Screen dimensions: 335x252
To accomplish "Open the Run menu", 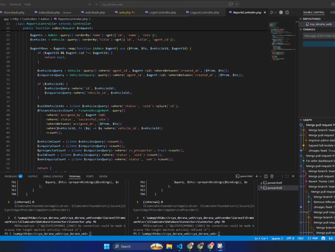I will tap(3, 4).
